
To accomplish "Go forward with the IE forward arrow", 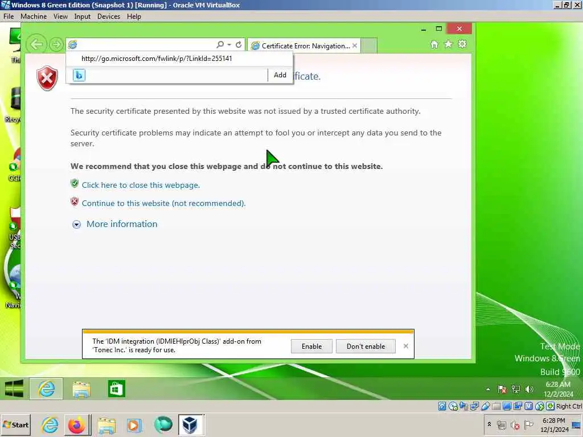I will click(x=56, y=44).
